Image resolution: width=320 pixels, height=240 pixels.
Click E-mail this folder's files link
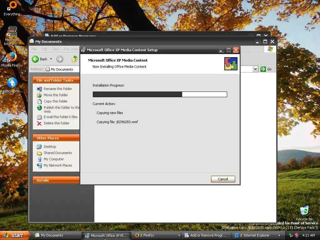click(x=61, y=117)
